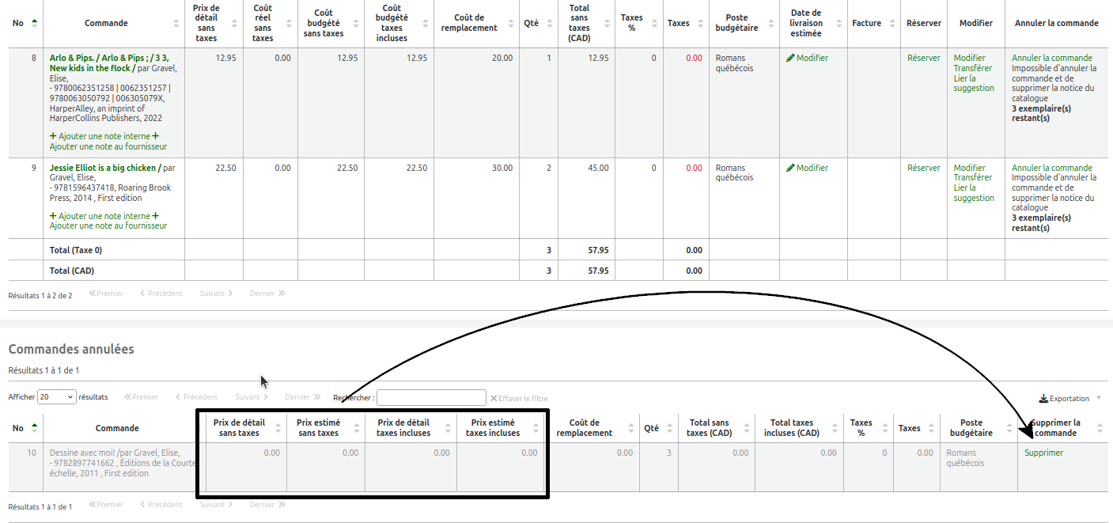Click Transférer for Arlo & Pips order
This screenshot has width=1113, height=523.
coord(972,68)
